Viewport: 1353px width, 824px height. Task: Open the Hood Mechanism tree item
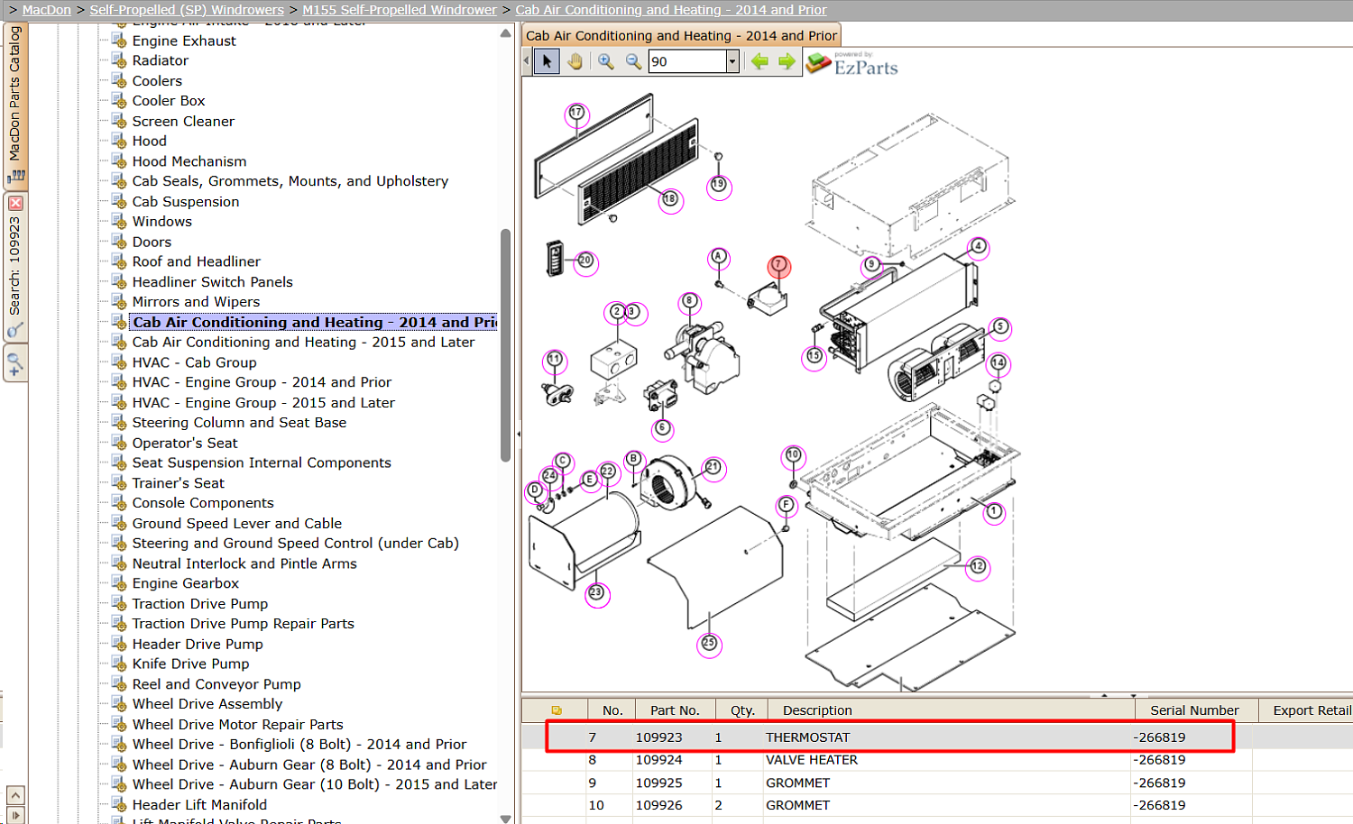pyautogui.click(x=189, y=161)
